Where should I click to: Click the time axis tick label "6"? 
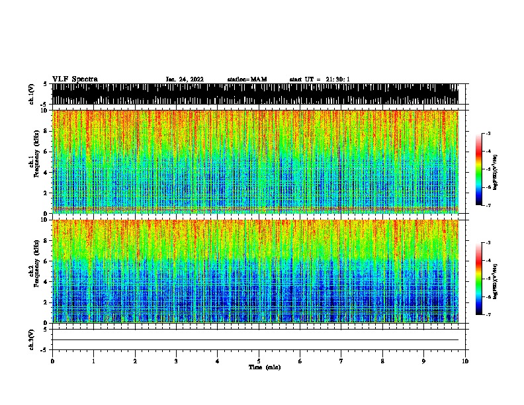(x=300, y=361)
